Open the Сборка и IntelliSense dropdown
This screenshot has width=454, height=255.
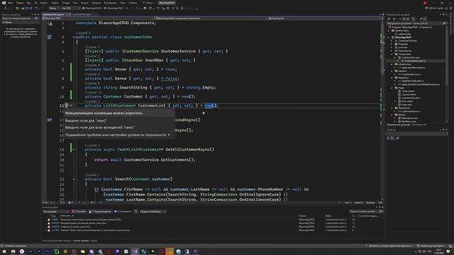coord(153,212)
